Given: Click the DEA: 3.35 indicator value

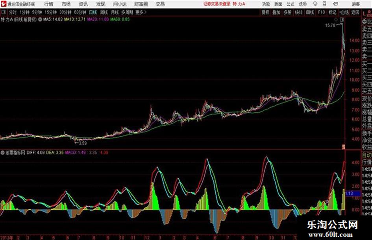Looking at the screenshot, I should click(55, 153).
